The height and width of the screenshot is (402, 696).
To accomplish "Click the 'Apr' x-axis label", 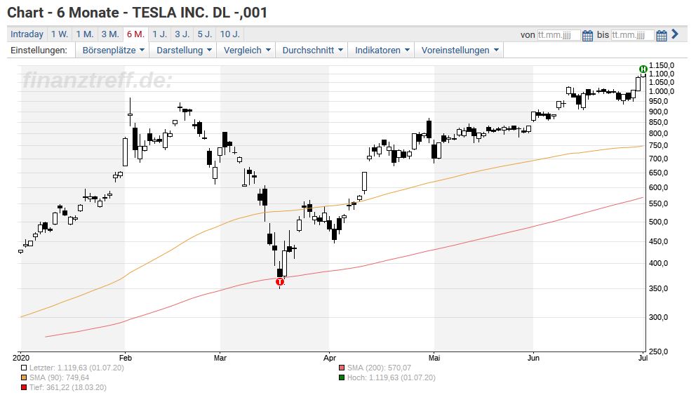I will (330, 358).
